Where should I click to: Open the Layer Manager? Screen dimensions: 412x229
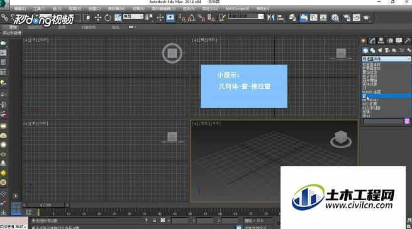[x=292, y=18]
